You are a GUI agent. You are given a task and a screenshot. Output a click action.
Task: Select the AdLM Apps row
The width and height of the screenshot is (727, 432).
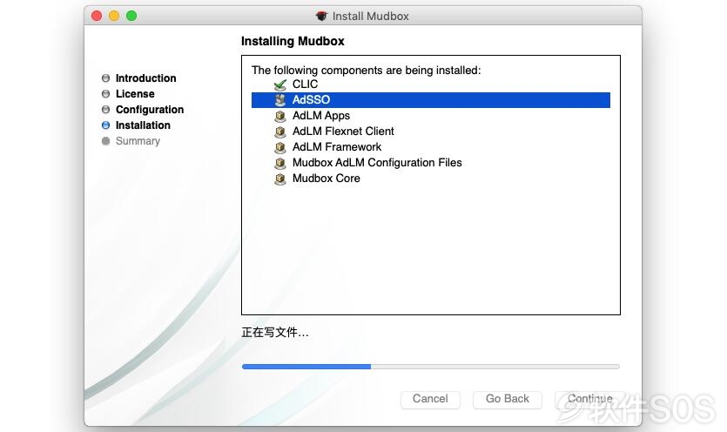(x=431, y=116)
